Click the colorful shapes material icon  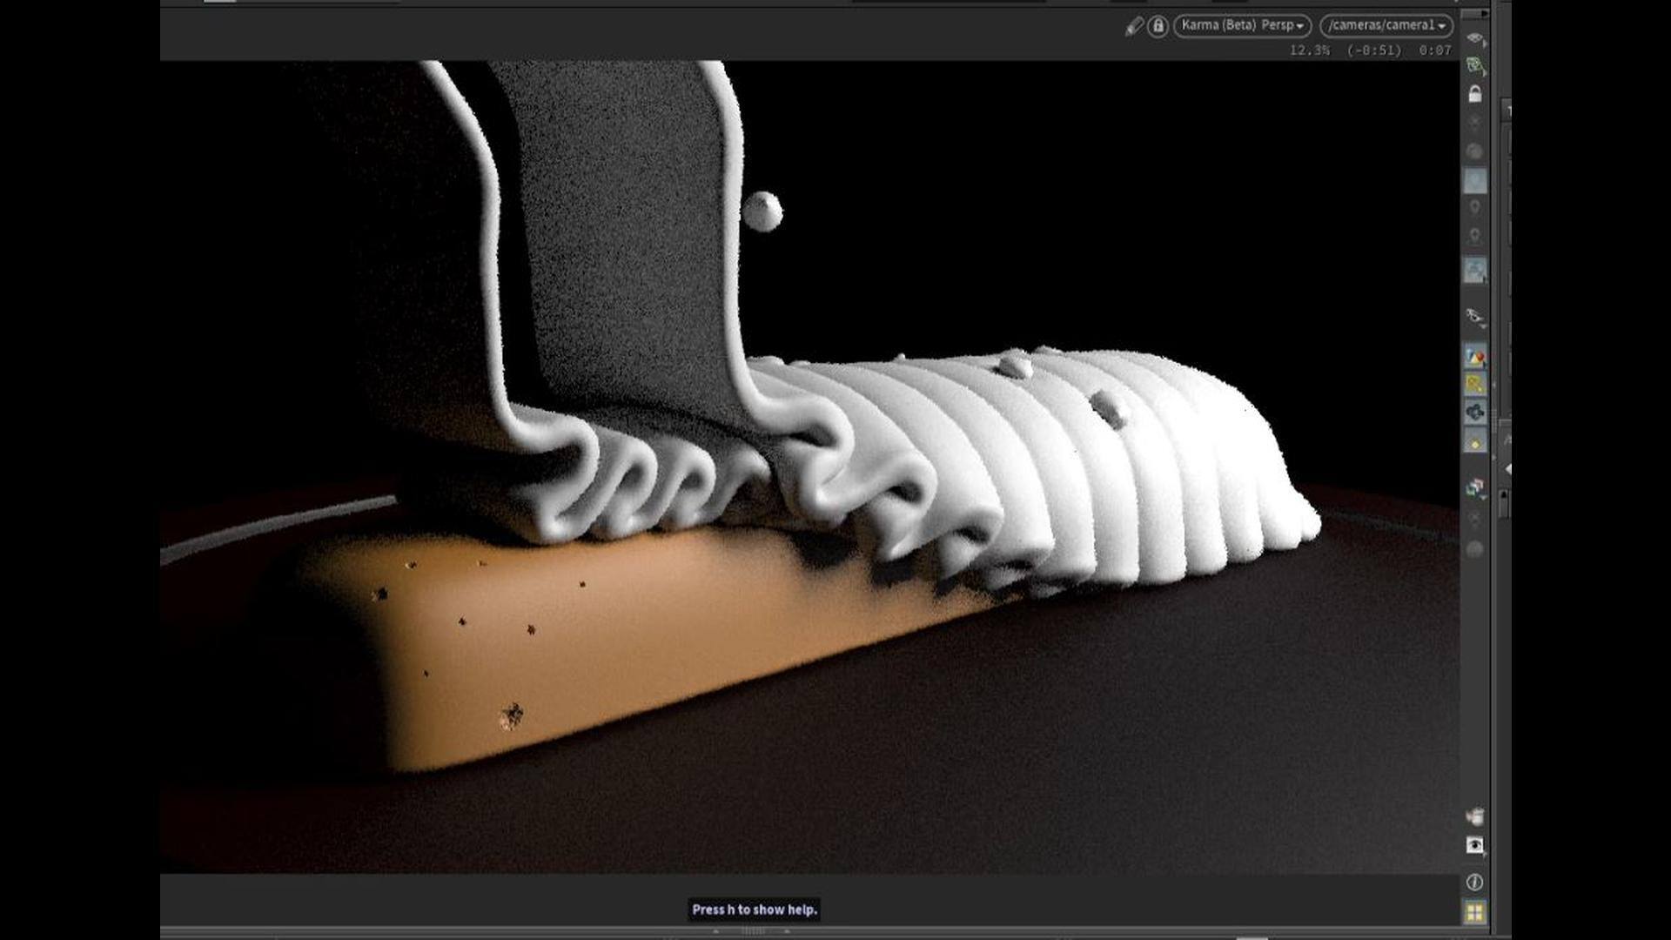[x=1474, y=357]
